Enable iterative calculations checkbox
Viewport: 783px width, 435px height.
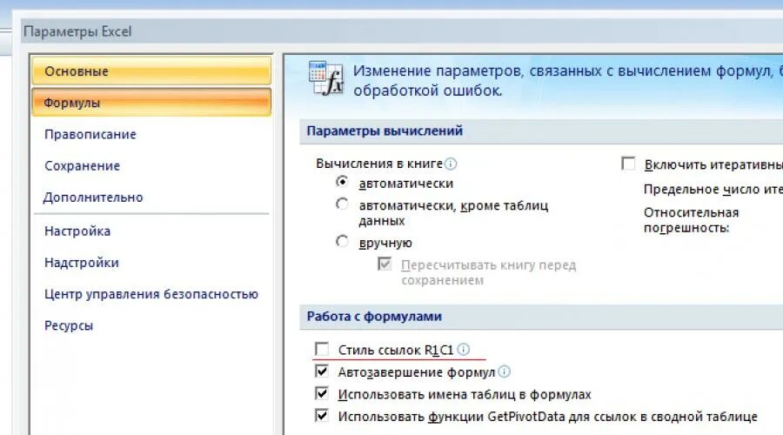pyautogui.click(x=628, y=164)
